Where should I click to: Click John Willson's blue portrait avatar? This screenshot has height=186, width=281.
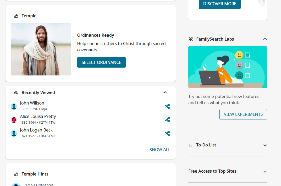(x=14, y=106)
